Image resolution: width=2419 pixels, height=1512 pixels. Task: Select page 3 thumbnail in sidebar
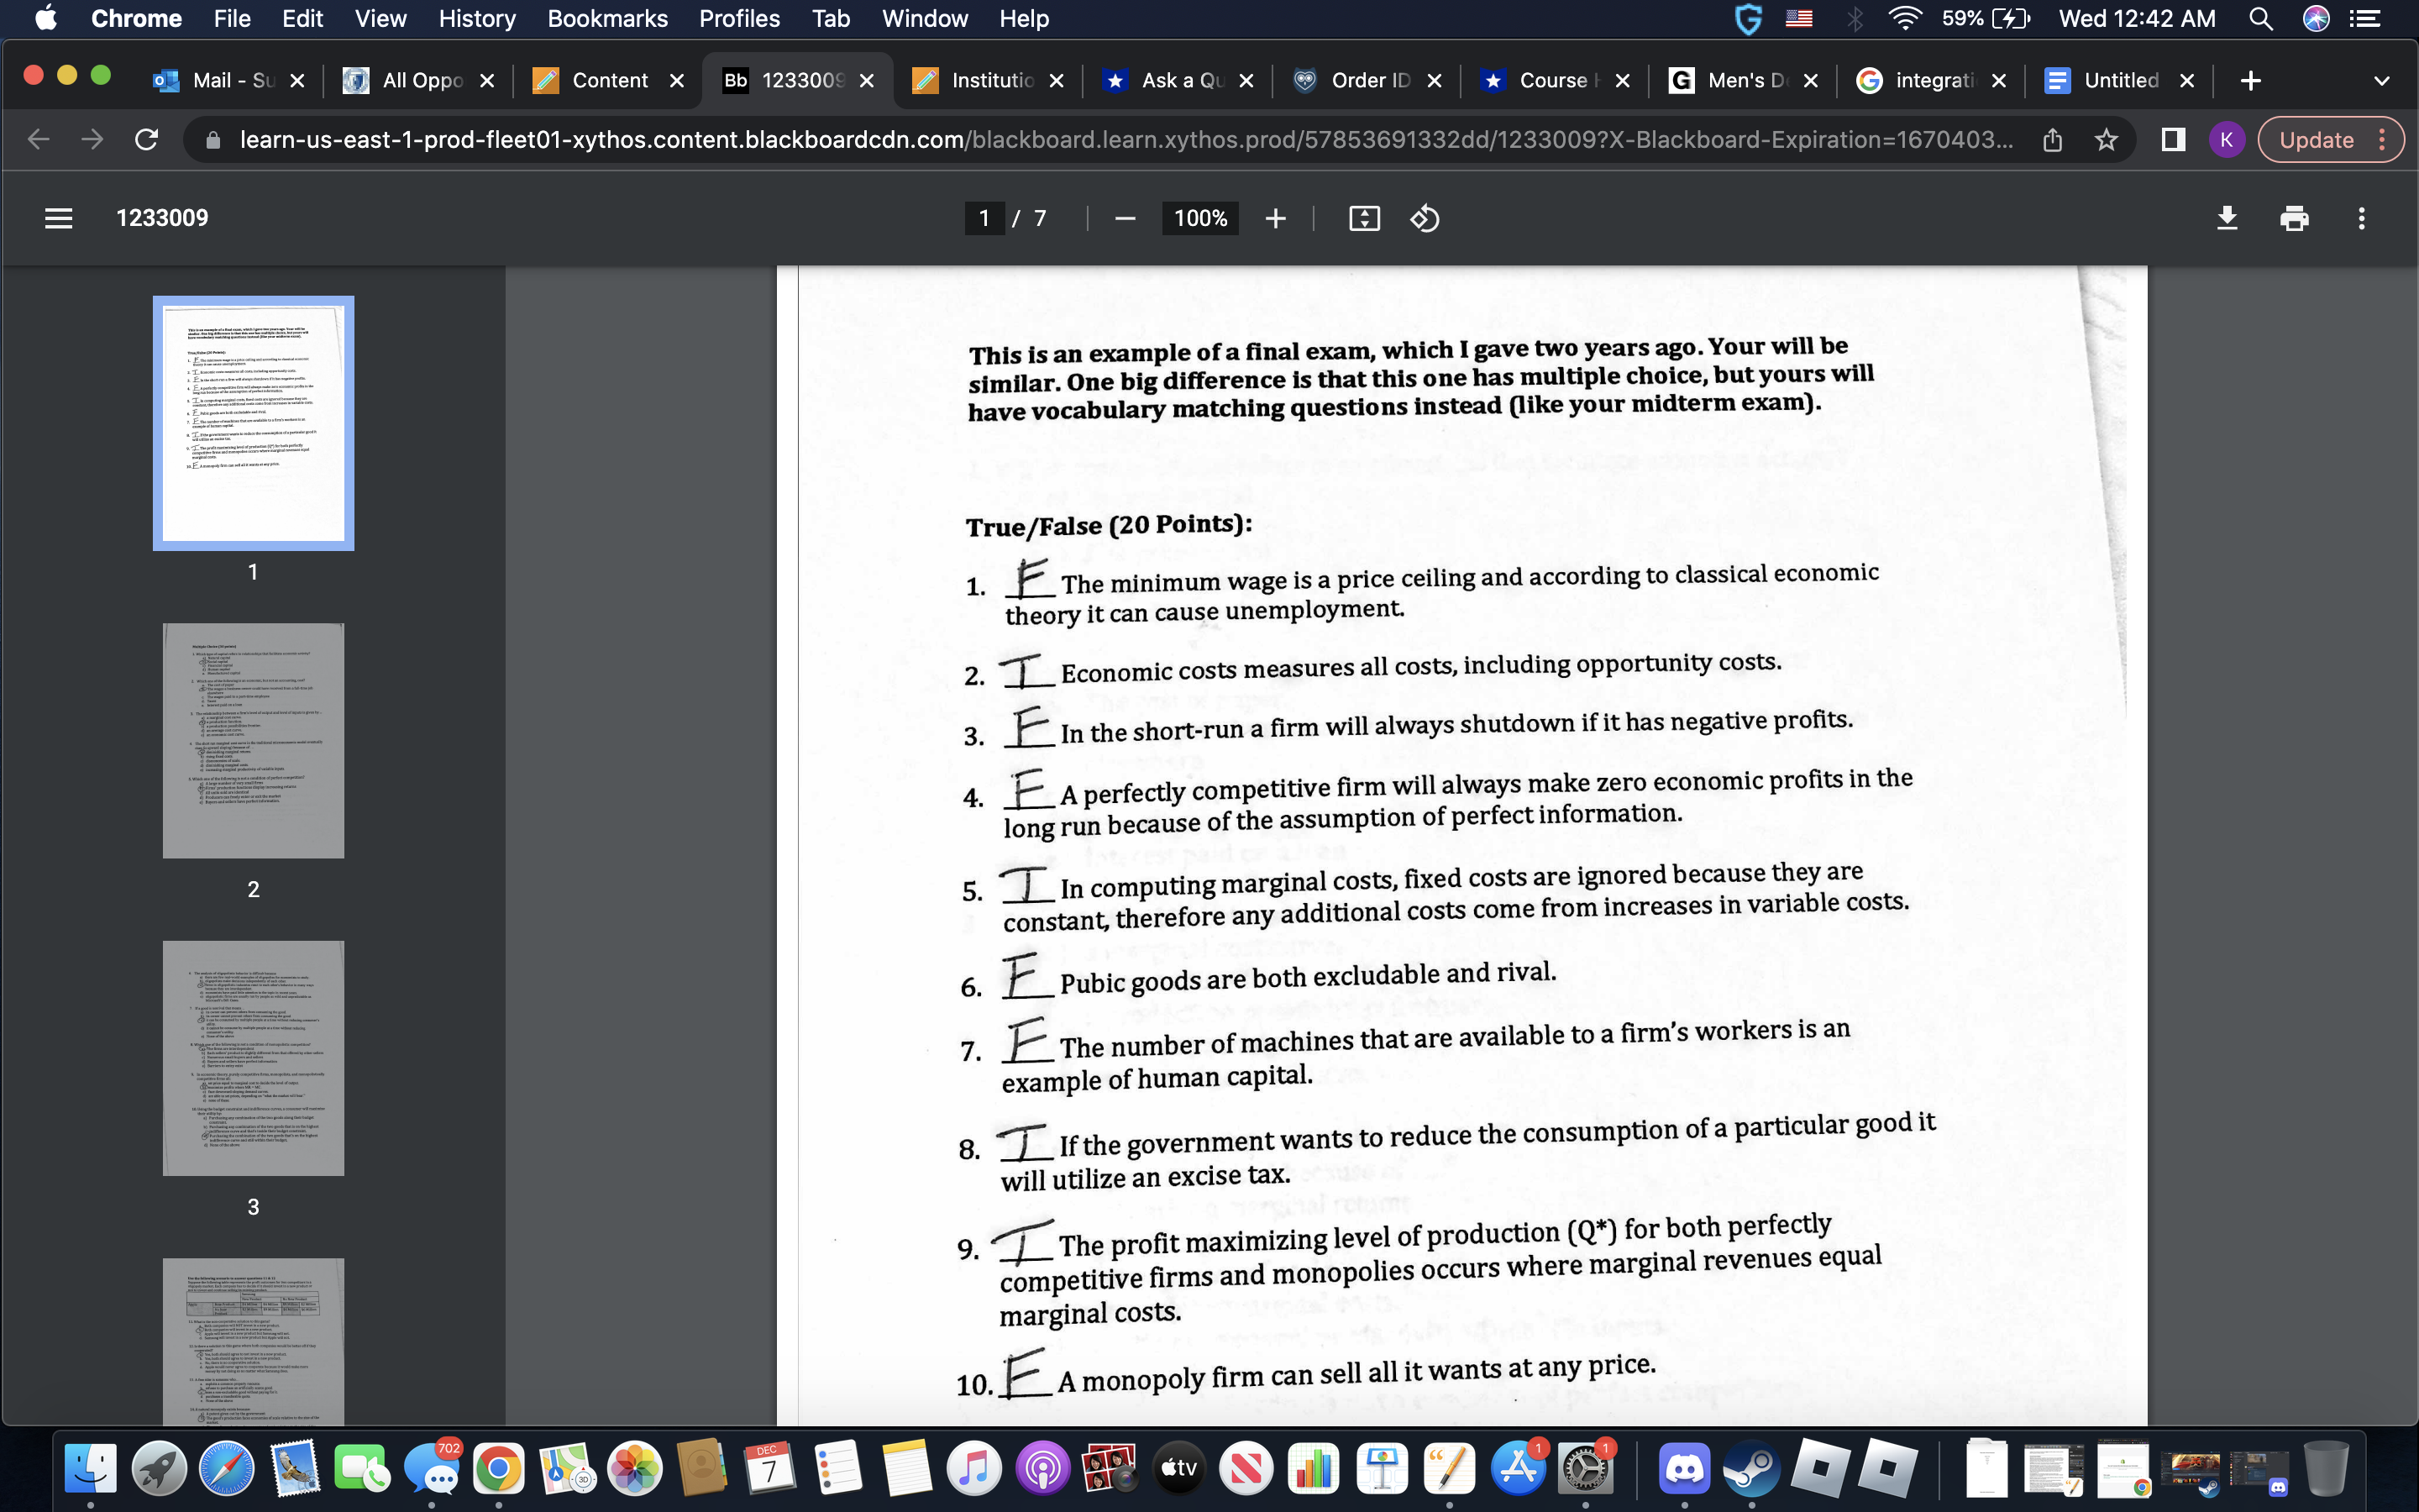[252, 1057]
